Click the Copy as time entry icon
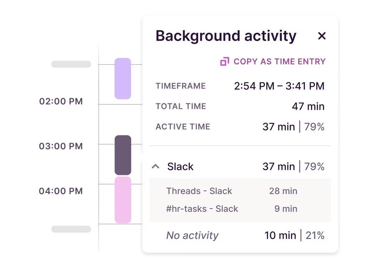390x267 pixels. (224, 61)
